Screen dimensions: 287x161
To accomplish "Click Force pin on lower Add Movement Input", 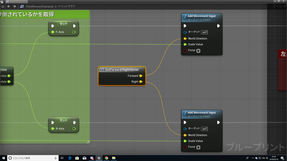I will (185, 147).
